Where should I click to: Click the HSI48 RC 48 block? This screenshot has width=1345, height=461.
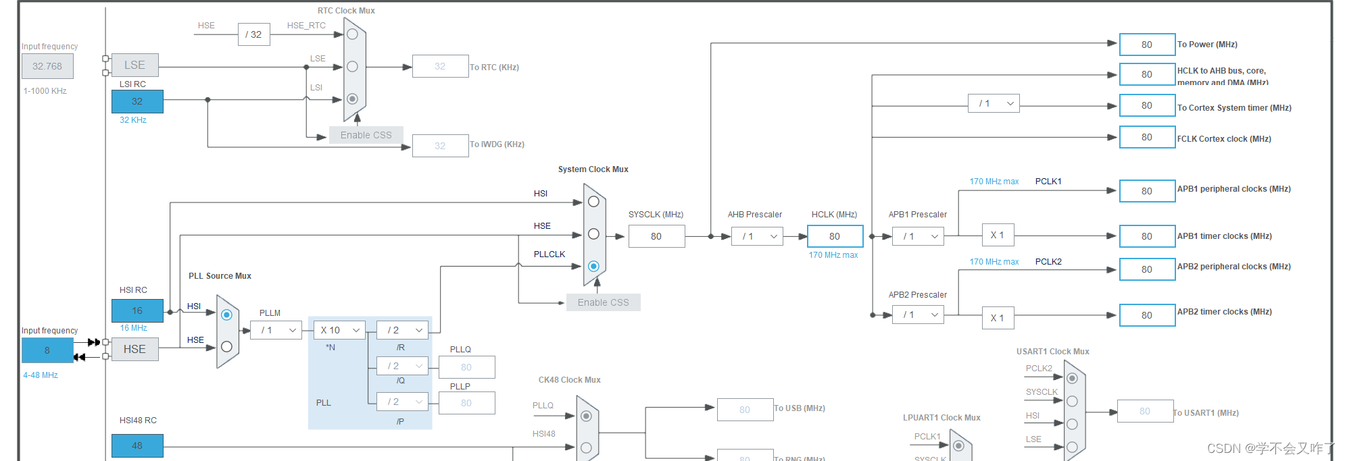[137, 445]
